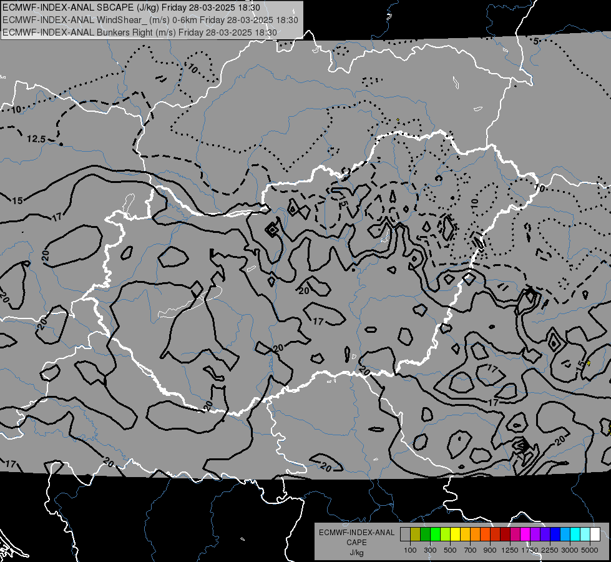Click the amber swatch left of 700

(x=465, y=535)
